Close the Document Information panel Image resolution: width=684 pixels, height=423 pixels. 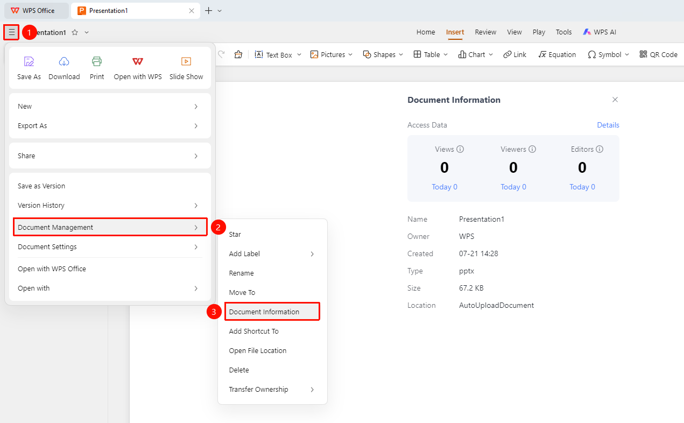pyautogui.click(x=615, y=100)
